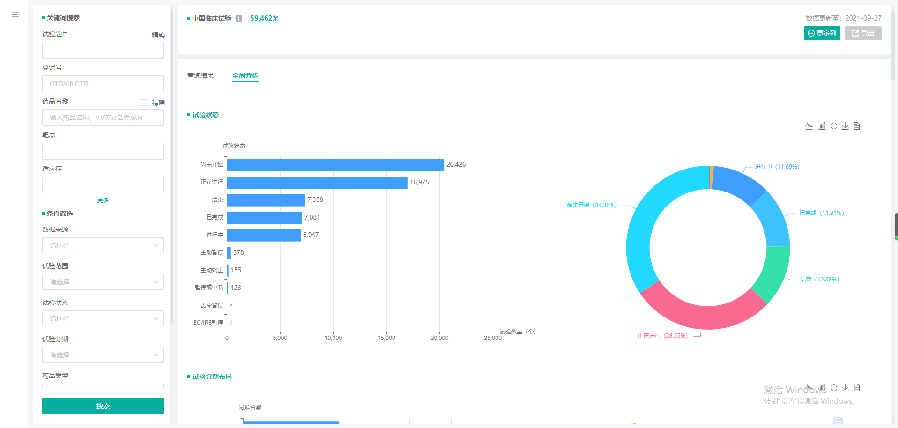
Task: Switch 试验状态 chart to bar view
Action: [822, 126]
